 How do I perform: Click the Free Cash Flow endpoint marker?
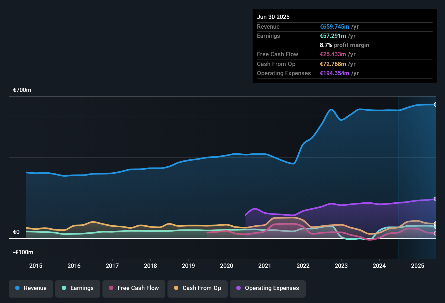(x=436, y=233)
